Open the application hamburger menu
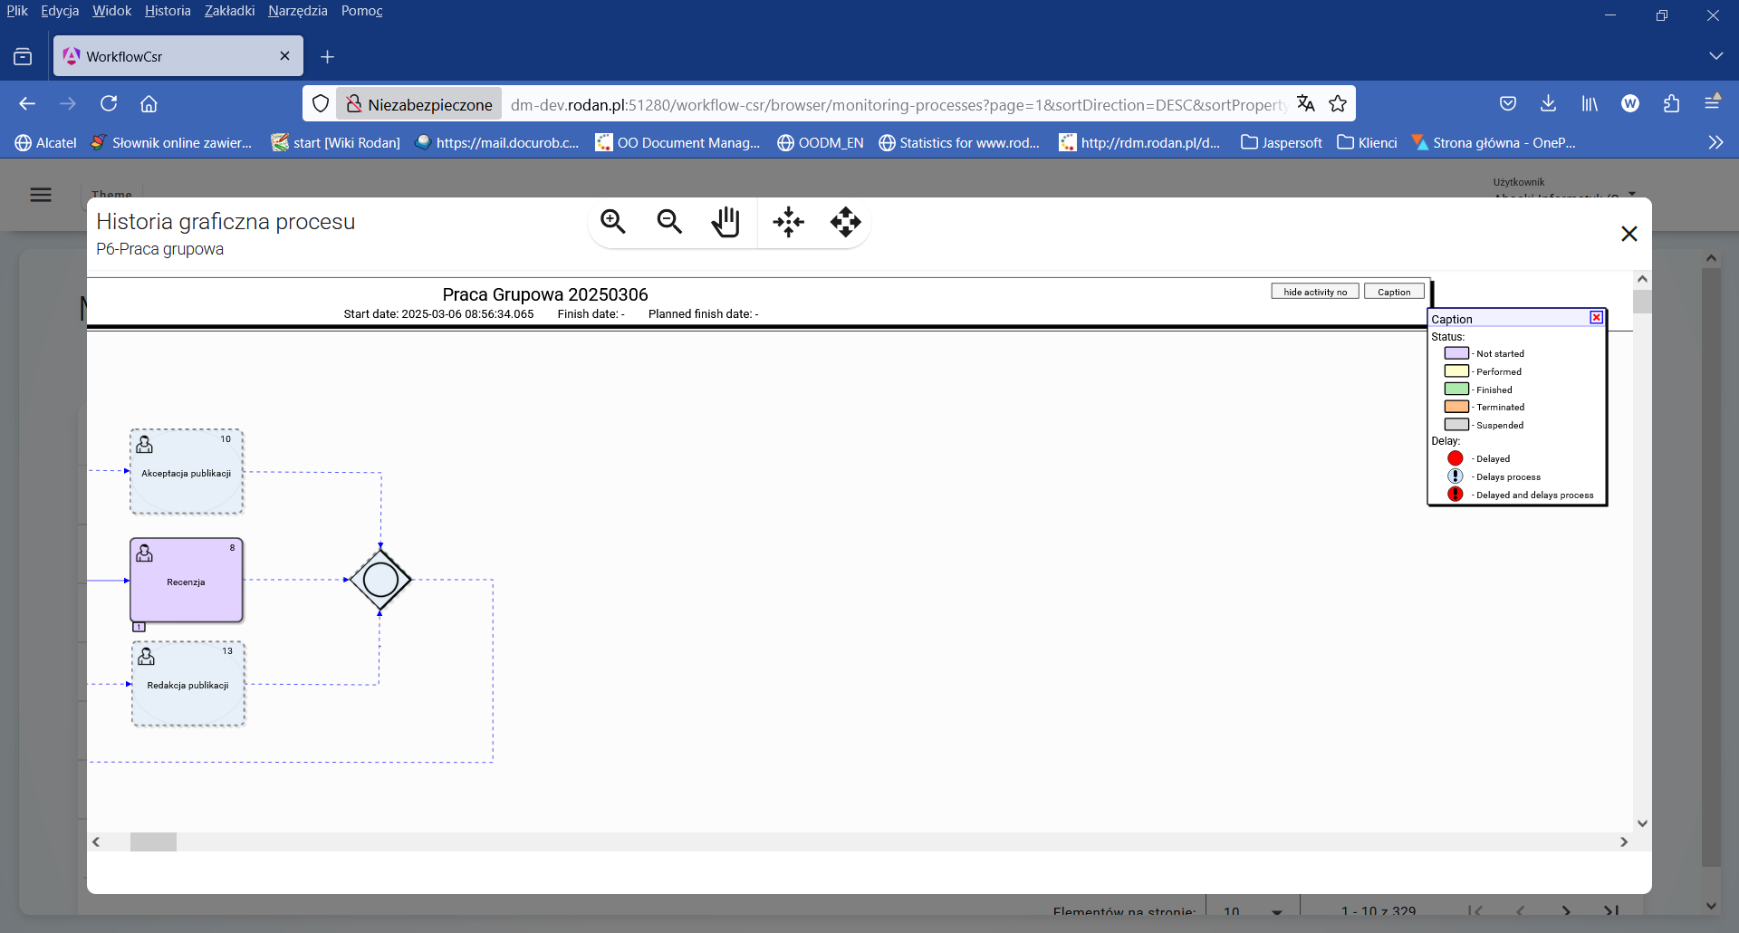 41,195
